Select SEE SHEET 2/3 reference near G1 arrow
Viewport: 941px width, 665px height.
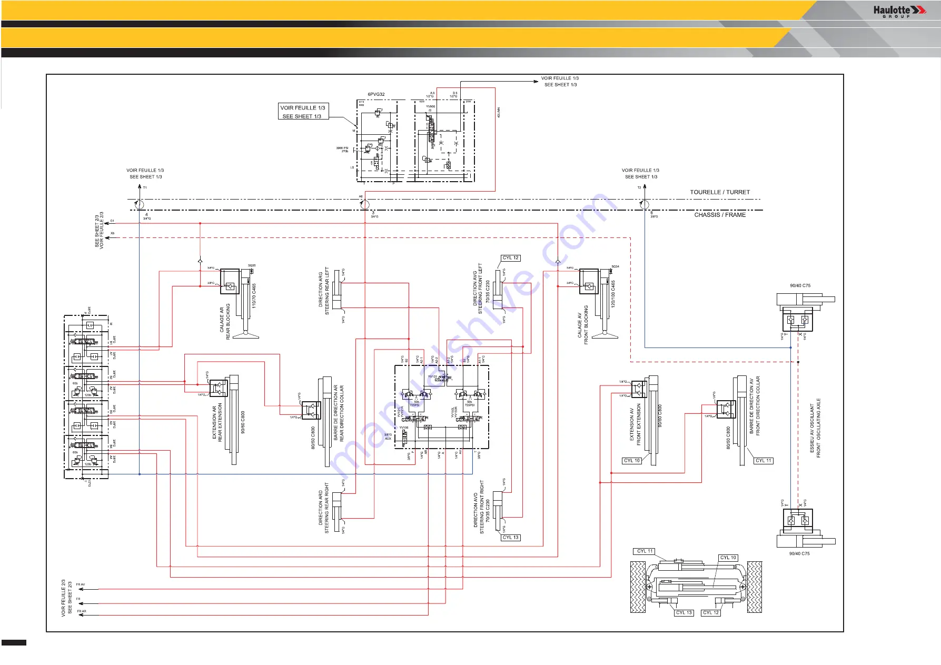click(97, 231)
